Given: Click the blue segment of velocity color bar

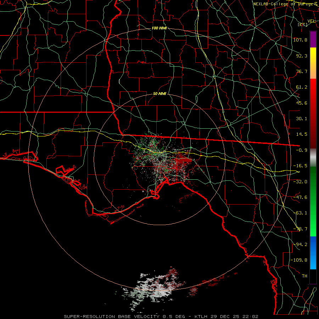Looking at the screenshot, I should click(313, 253).
